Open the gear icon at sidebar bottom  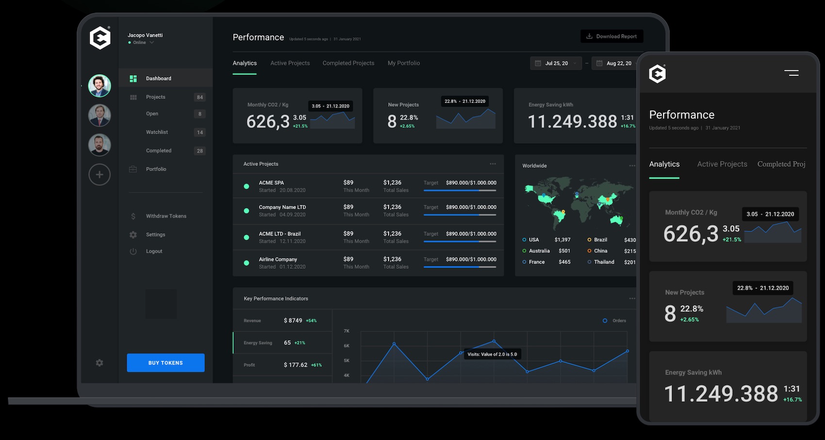(99, 363)
